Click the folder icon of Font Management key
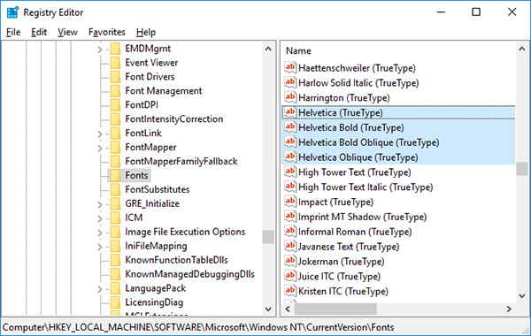Viewport: 531px width, 336px height. (x=115, y=91)
